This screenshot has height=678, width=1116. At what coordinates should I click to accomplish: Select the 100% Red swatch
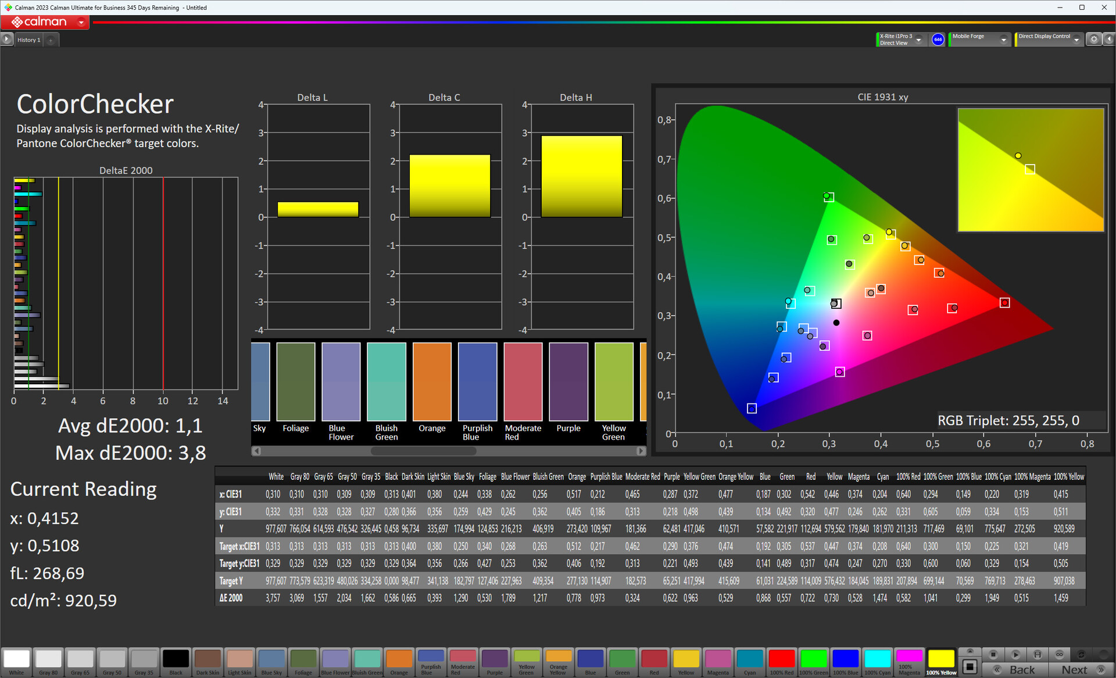point(782,662)
